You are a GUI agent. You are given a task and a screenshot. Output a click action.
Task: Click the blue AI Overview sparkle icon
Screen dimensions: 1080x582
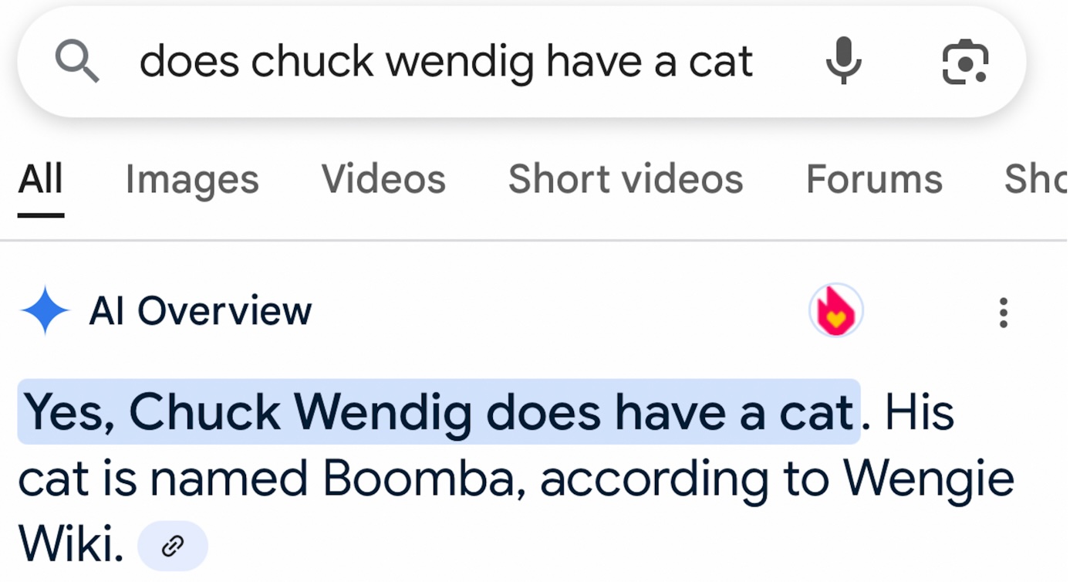click(x=45, y=311)
